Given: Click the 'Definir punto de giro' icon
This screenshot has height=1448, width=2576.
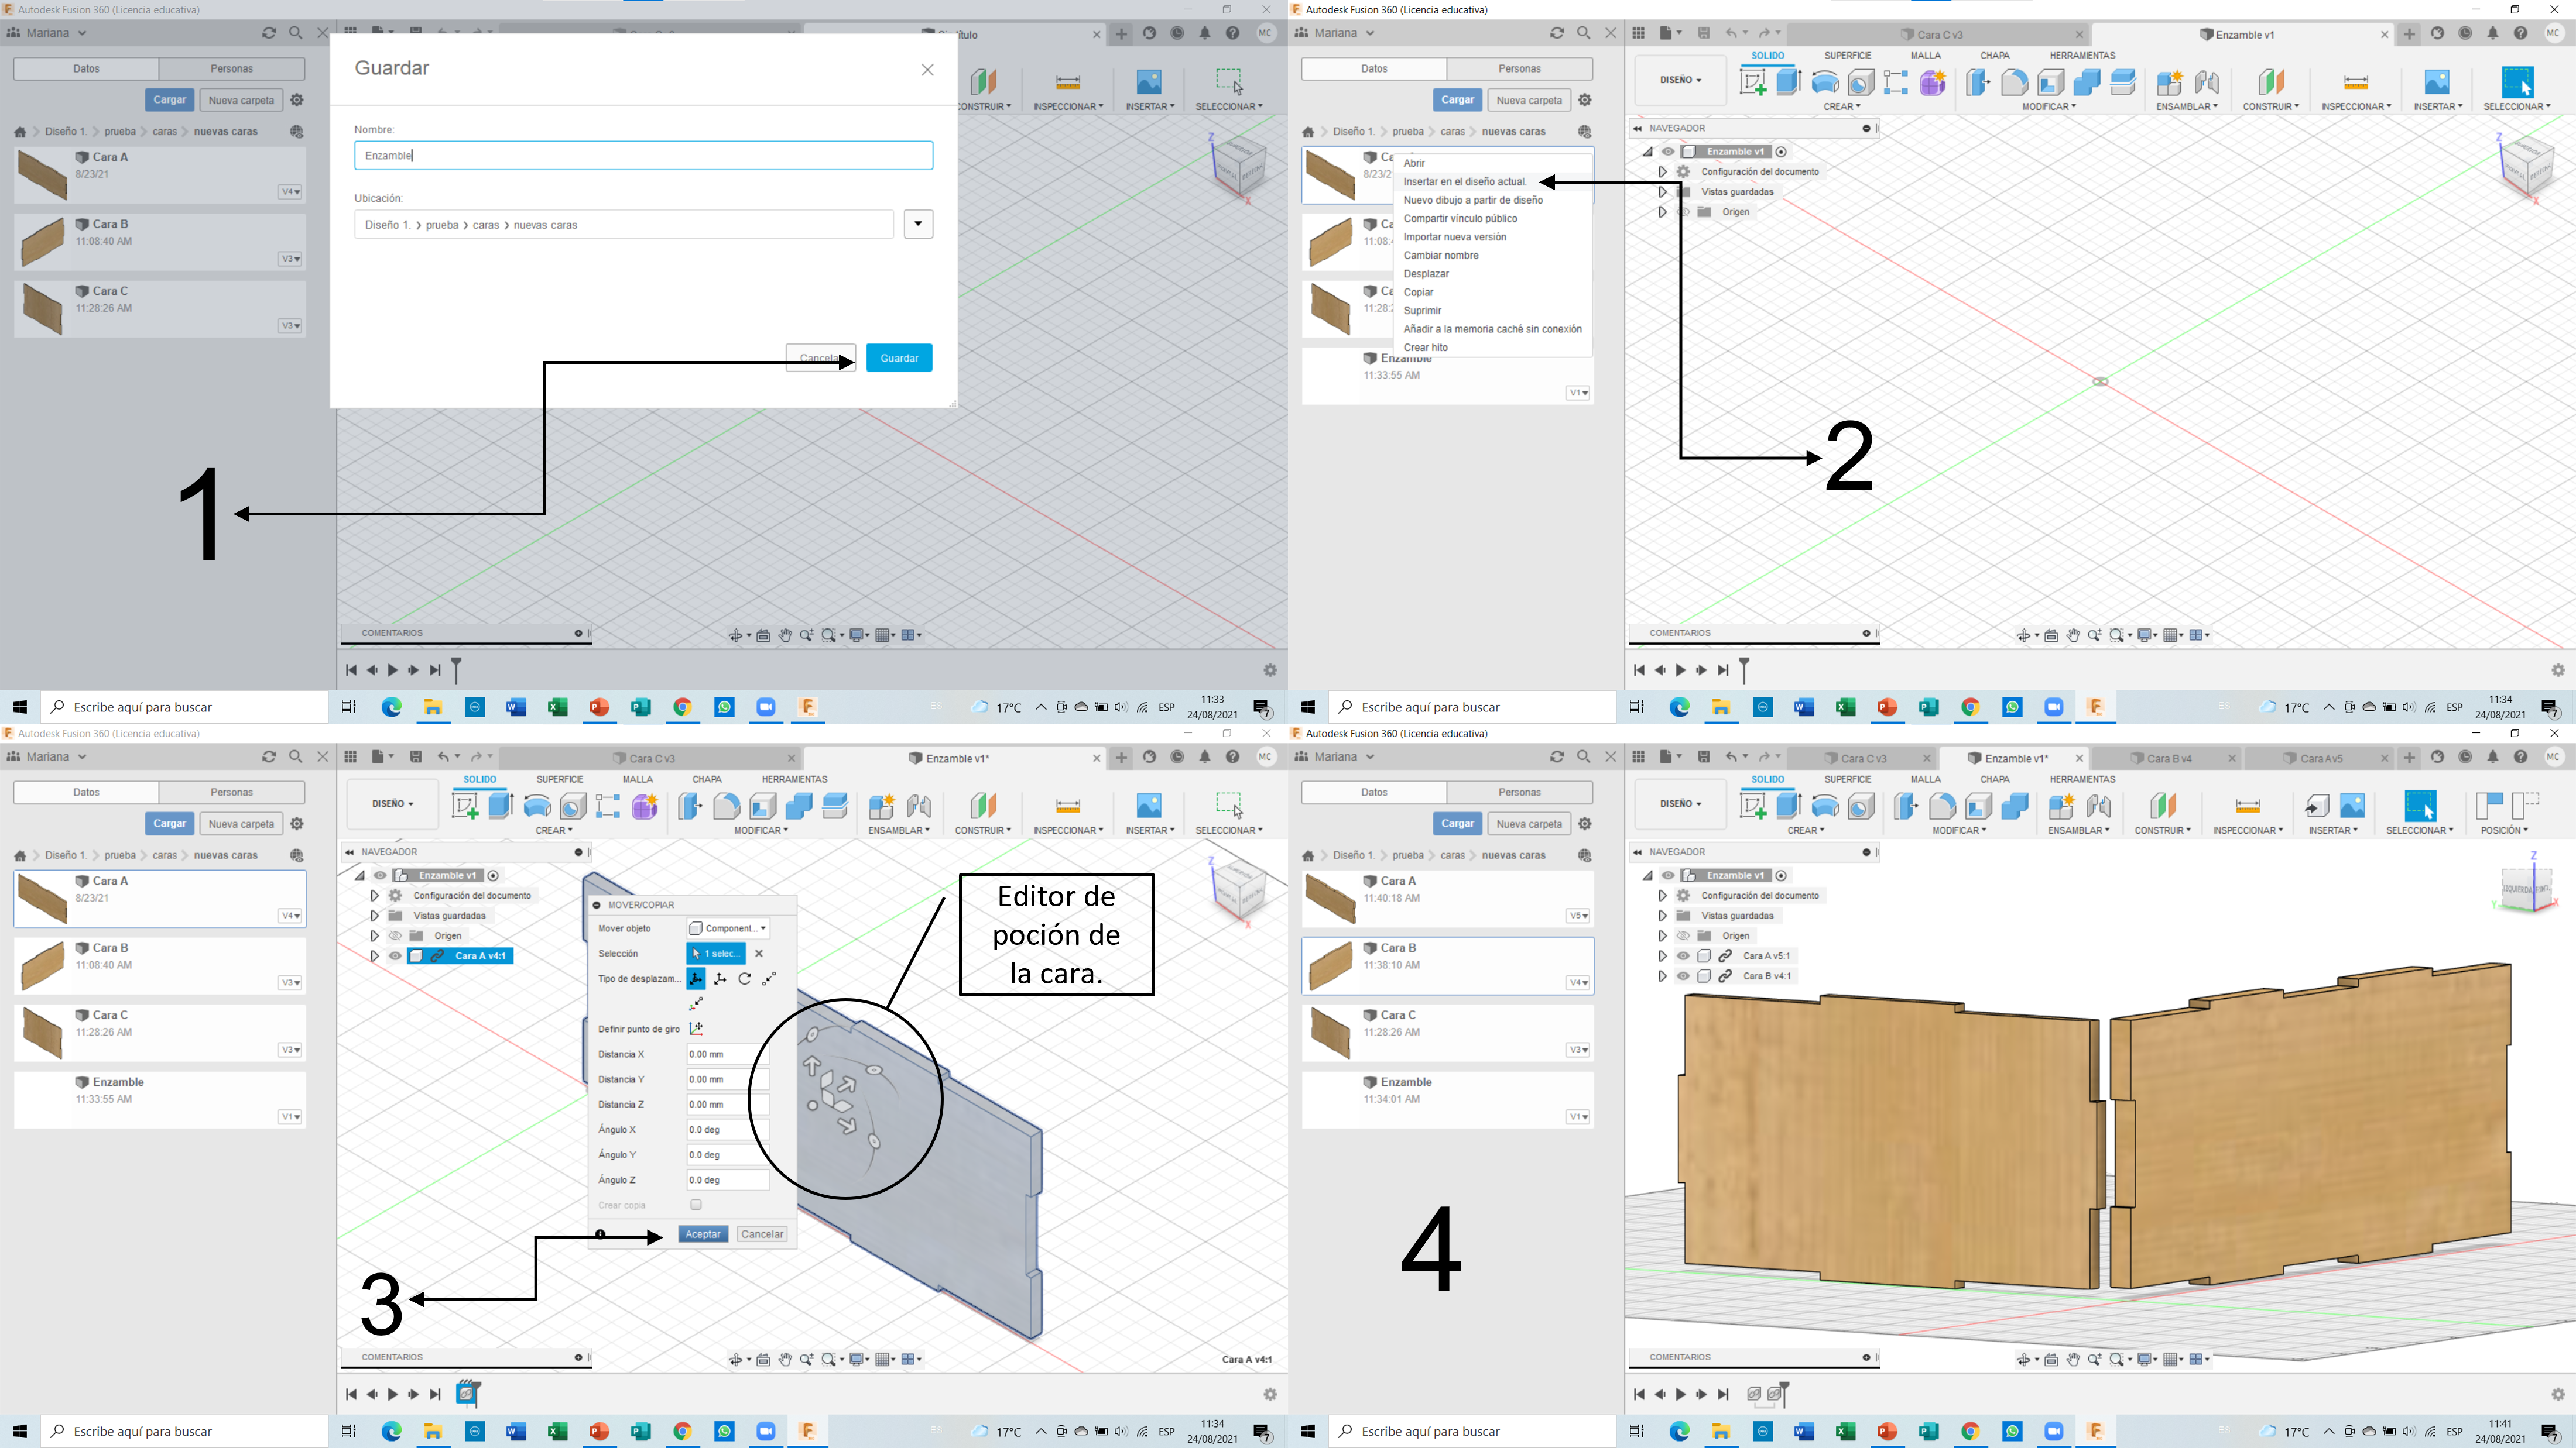Looking at the screenshot, I should pos(696,1029).
